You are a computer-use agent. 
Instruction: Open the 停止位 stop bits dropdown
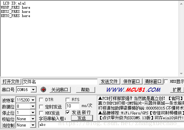click(33, 113)
